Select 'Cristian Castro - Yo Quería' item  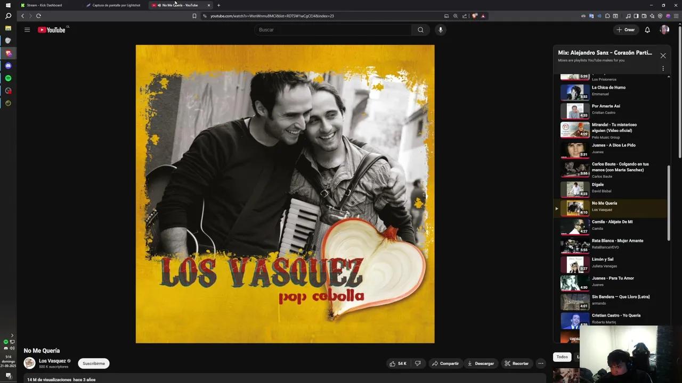[610, 320]
